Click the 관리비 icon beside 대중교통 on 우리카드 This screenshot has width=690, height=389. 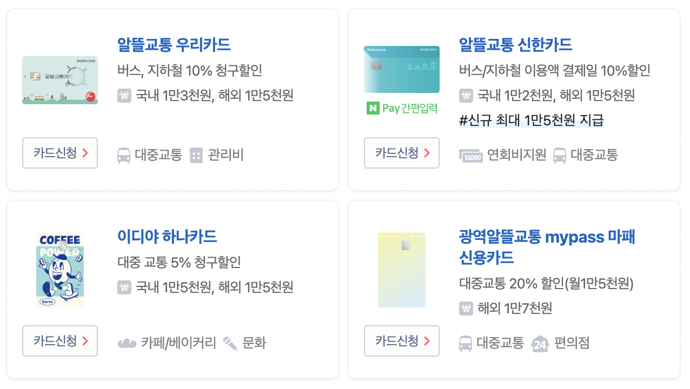(196, 155)
